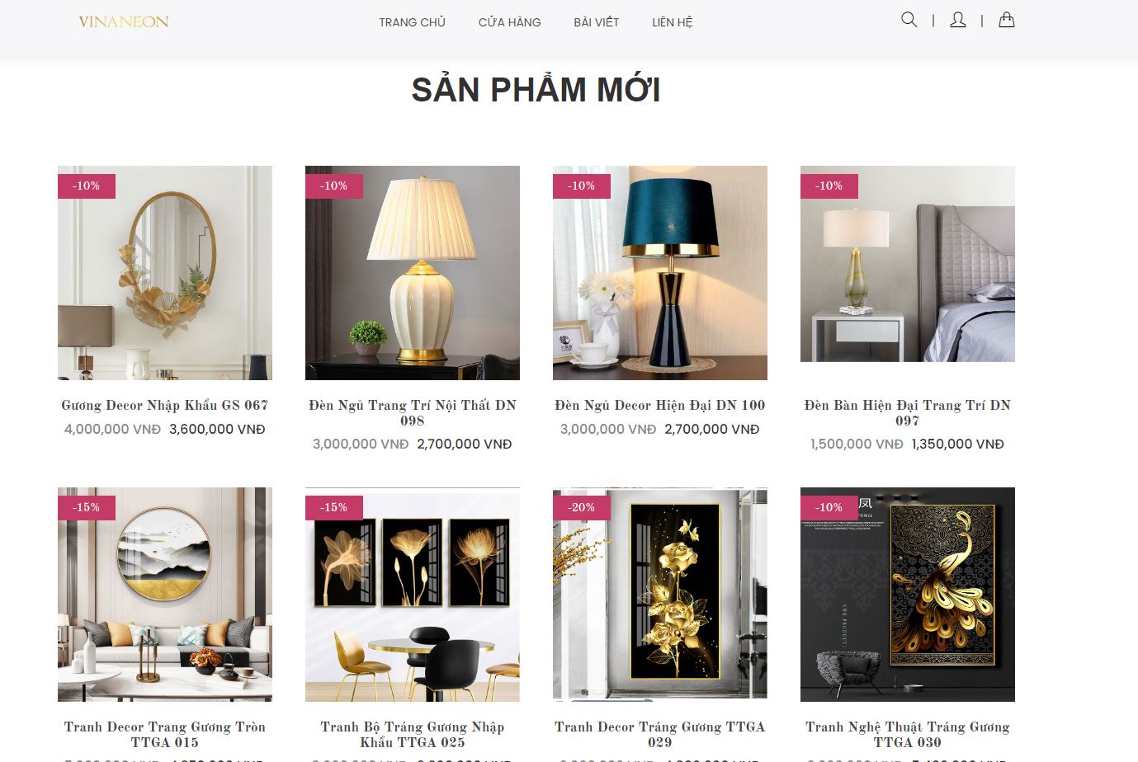Go to the TRANG CHỦ menu item
This screenshot has width=1138, height=762.
pos(412,22)
